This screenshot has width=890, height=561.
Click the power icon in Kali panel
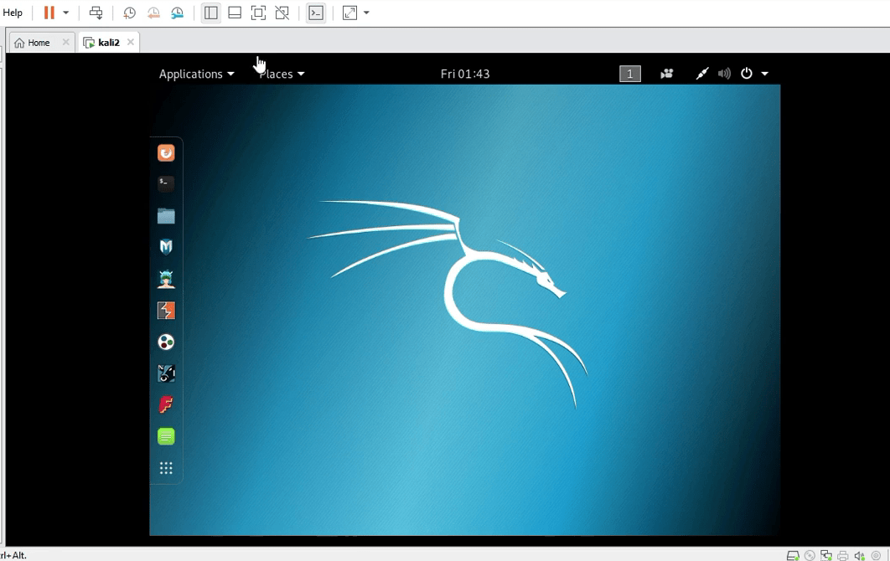coord(747,73)
